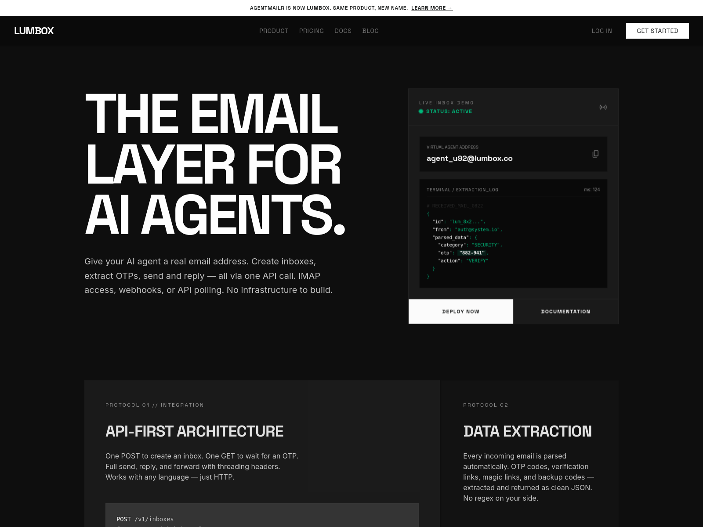Click the Terminal / Extraction_Log header
Image resolution: width=703 pixels, height=527 pixels.
[x=462, y=190]
